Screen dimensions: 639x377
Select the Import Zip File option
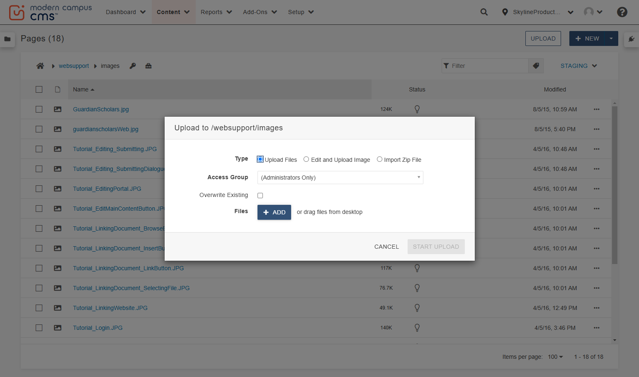[379, 159]
